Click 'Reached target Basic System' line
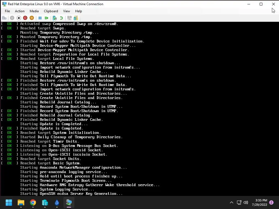 click(50, 163)
